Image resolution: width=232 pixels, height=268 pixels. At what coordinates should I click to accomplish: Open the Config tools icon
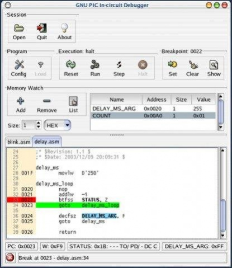coord(19,64)
